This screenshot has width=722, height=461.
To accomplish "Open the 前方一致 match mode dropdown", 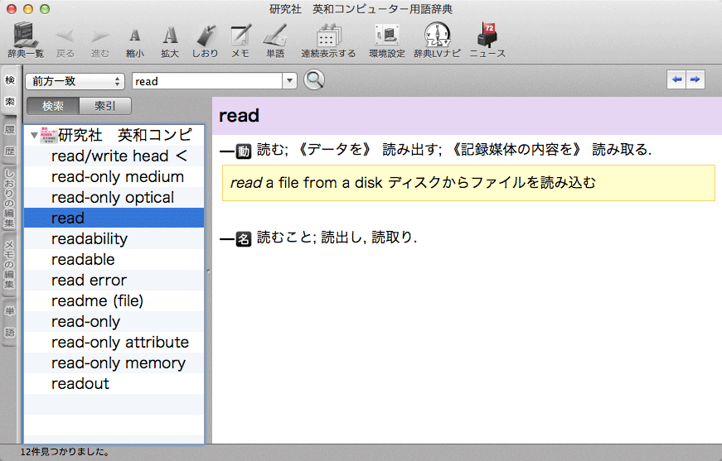I will point(75,81).
